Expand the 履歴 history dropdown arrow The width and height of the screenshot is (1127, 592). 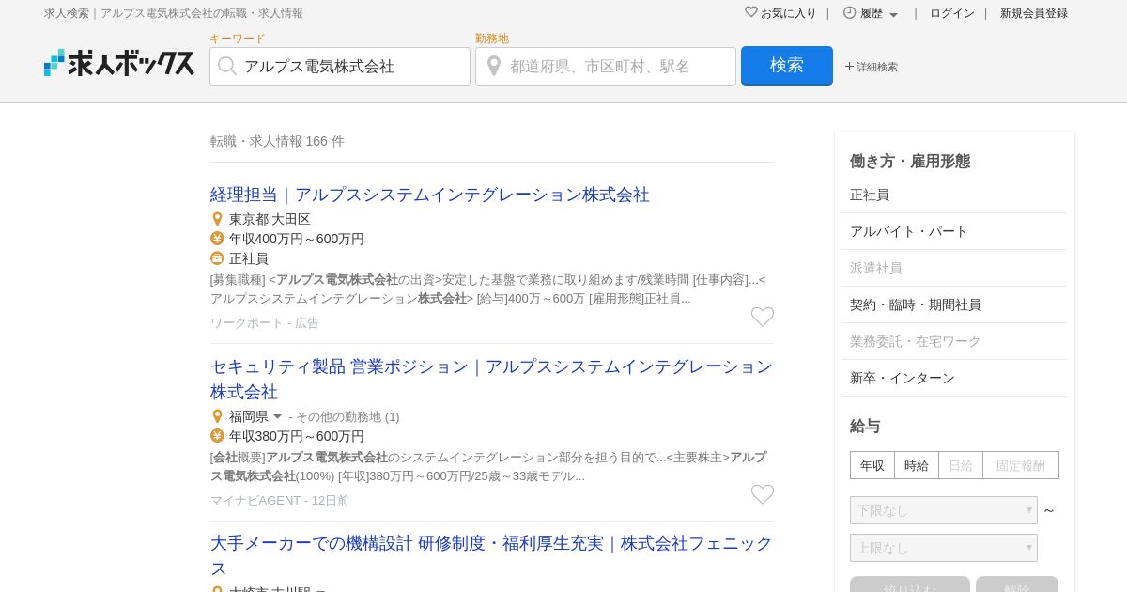(x=893, y=15)
